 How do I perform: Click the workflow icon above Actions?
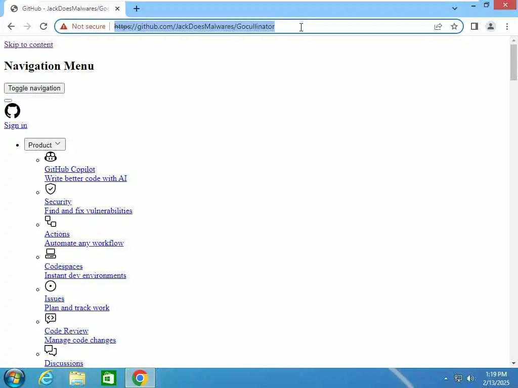pos(51,221)
